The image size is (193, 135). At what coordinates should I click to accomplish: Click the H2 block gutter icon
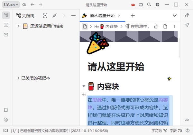[84, 95]
